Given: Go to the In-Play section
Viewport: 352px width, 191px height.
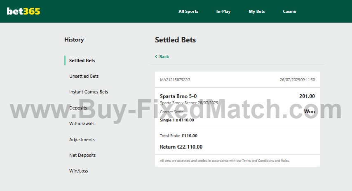Looking at the screenshot, I should (x=223, y=12).
